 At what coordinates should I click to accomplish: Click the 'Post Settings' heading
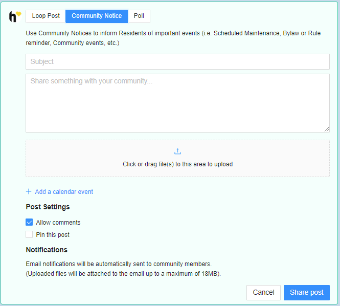click(48, 207)
